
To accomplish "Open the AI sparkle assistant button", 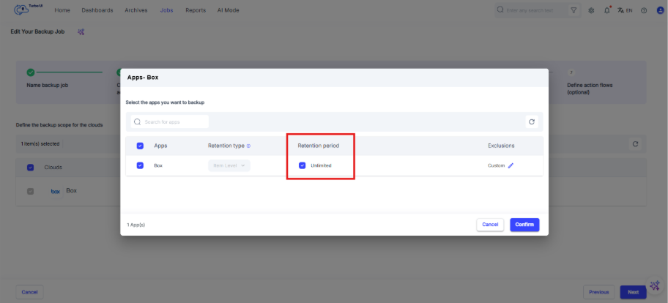I will click(655, 285).
